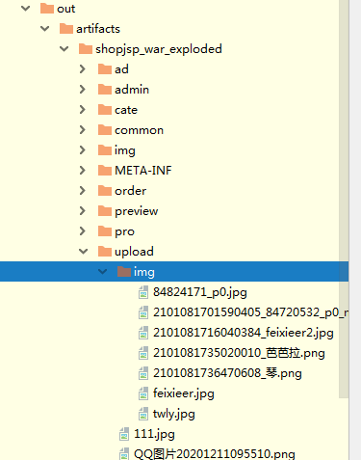Screen dimensions: 361x460
Task: Select file 2101081736470608_琴.png
Action: 227,373
